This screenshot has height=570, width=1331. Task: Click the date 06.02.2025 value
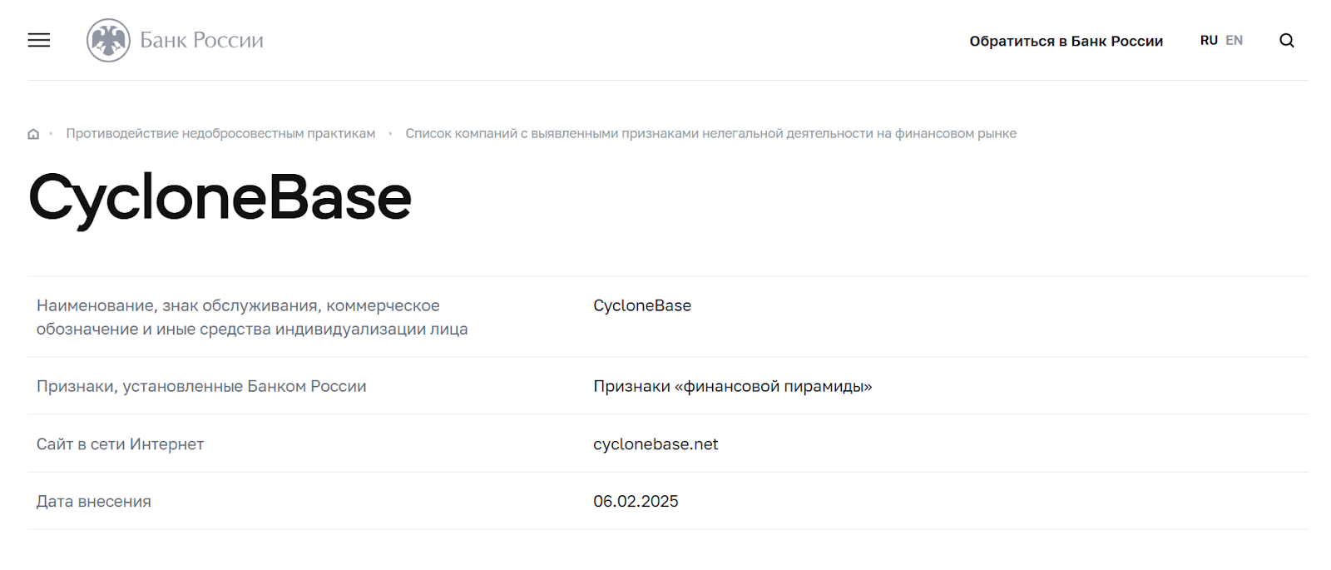(x=636, y=501)
